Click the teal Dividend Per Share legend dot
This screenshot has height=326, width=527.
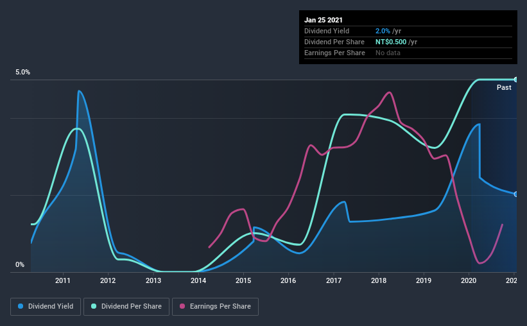point(94,306)
